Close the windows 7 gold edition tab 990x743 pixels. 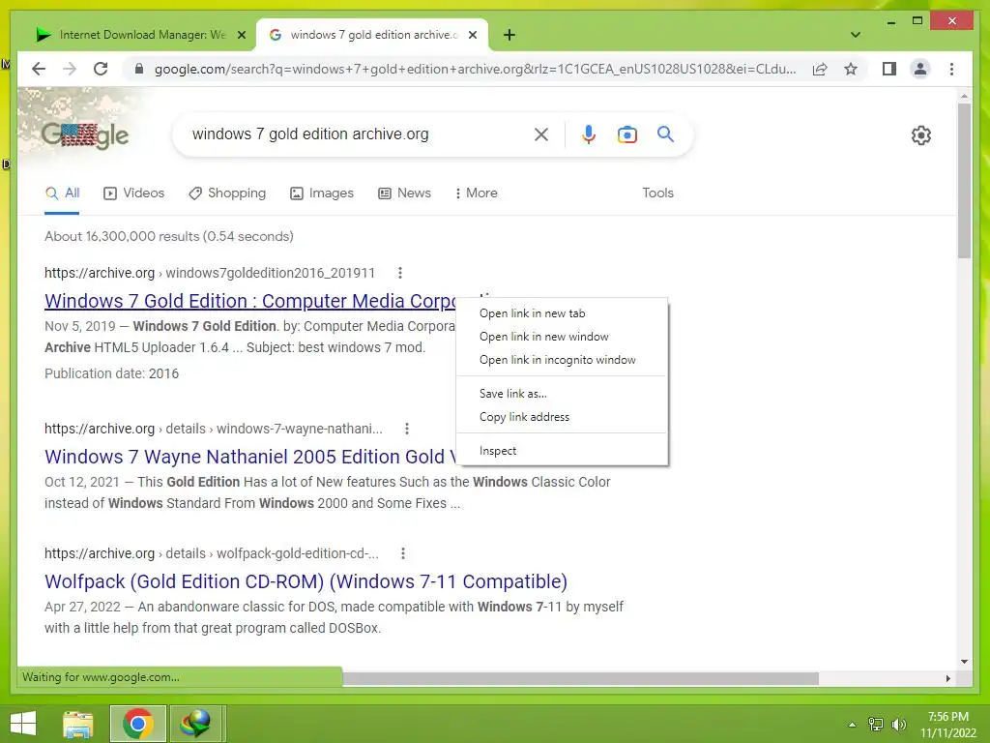click(472, 35)
